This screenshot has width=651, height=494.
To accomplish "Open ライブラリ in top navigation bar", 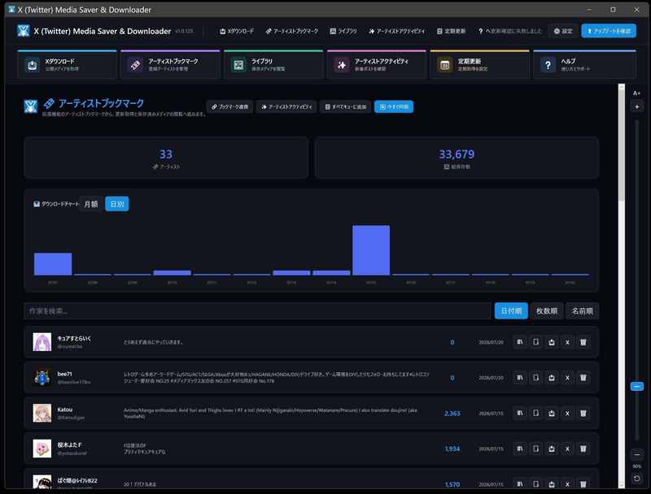I will point(343,31).
